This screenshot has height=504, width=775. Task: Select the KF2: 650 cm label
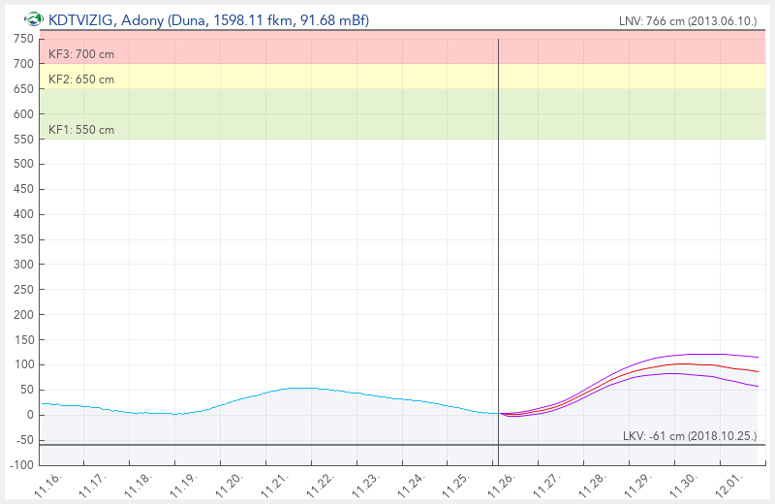81,79
